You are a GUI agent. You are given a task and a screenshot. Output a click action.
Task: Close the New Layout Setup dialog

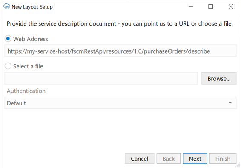[x=231, y=6]
